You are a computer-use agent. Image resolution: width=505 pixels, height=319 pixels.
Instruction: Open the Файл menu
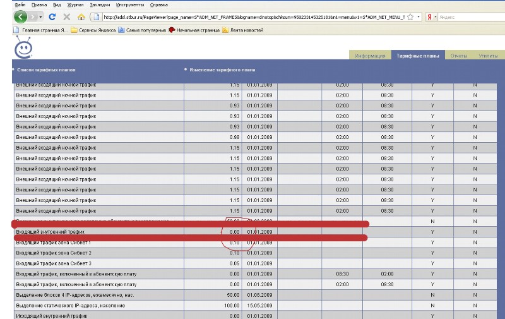pyautogui.click(x=10, y=4)
